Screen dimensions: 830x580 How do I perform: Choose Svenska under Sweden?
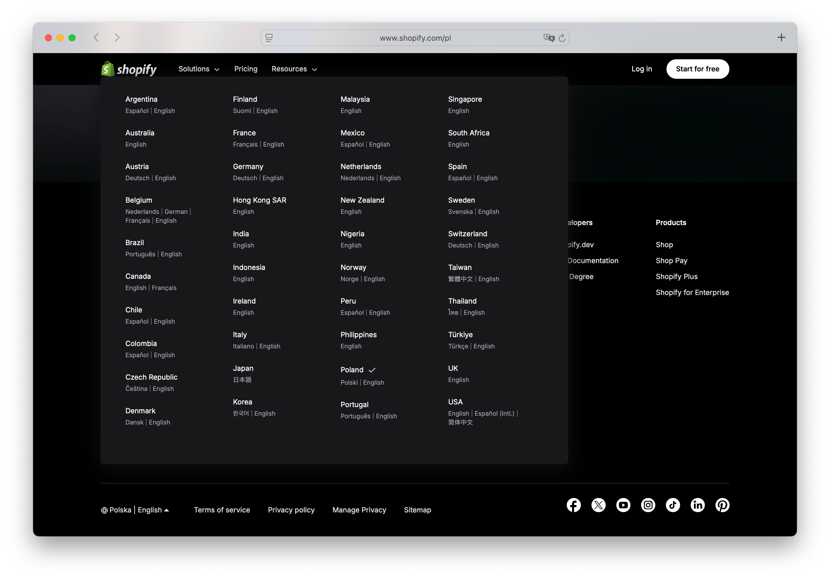(x=460, y=212)
